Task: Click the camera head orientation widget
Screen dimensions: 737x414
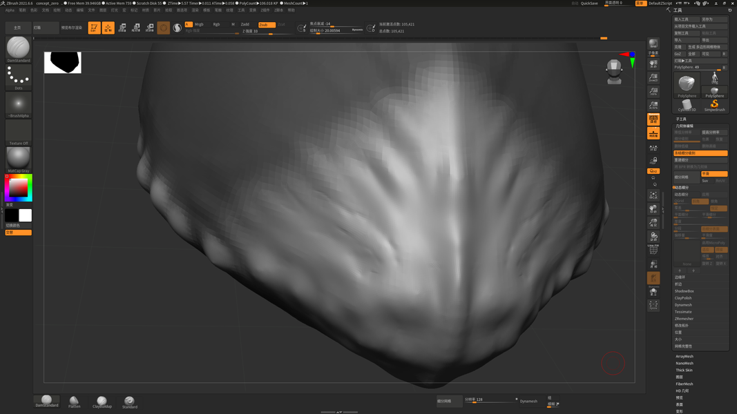Action: tap(614, 72)
